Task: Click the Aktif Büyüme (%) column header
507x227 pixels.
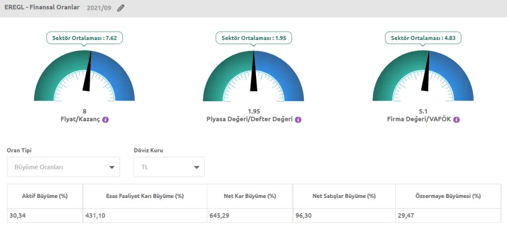Action: [45, 196]
